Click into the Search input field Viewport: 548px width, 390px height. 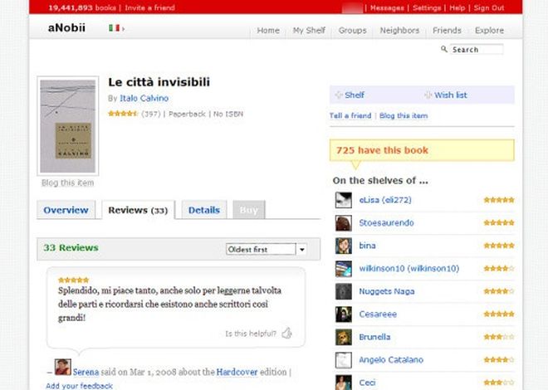coord(477,49)
